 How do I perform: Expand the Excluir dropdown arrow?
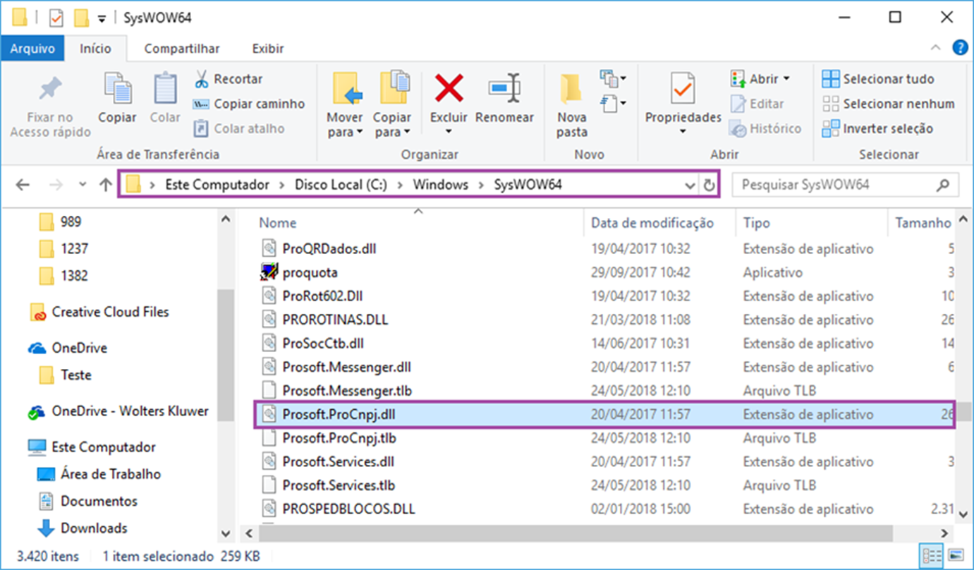449,132
